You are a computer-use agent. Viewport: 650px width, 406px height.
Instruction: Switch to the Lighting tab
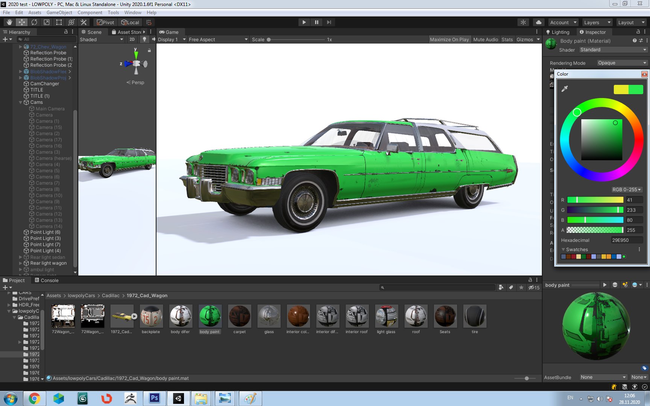558,32
